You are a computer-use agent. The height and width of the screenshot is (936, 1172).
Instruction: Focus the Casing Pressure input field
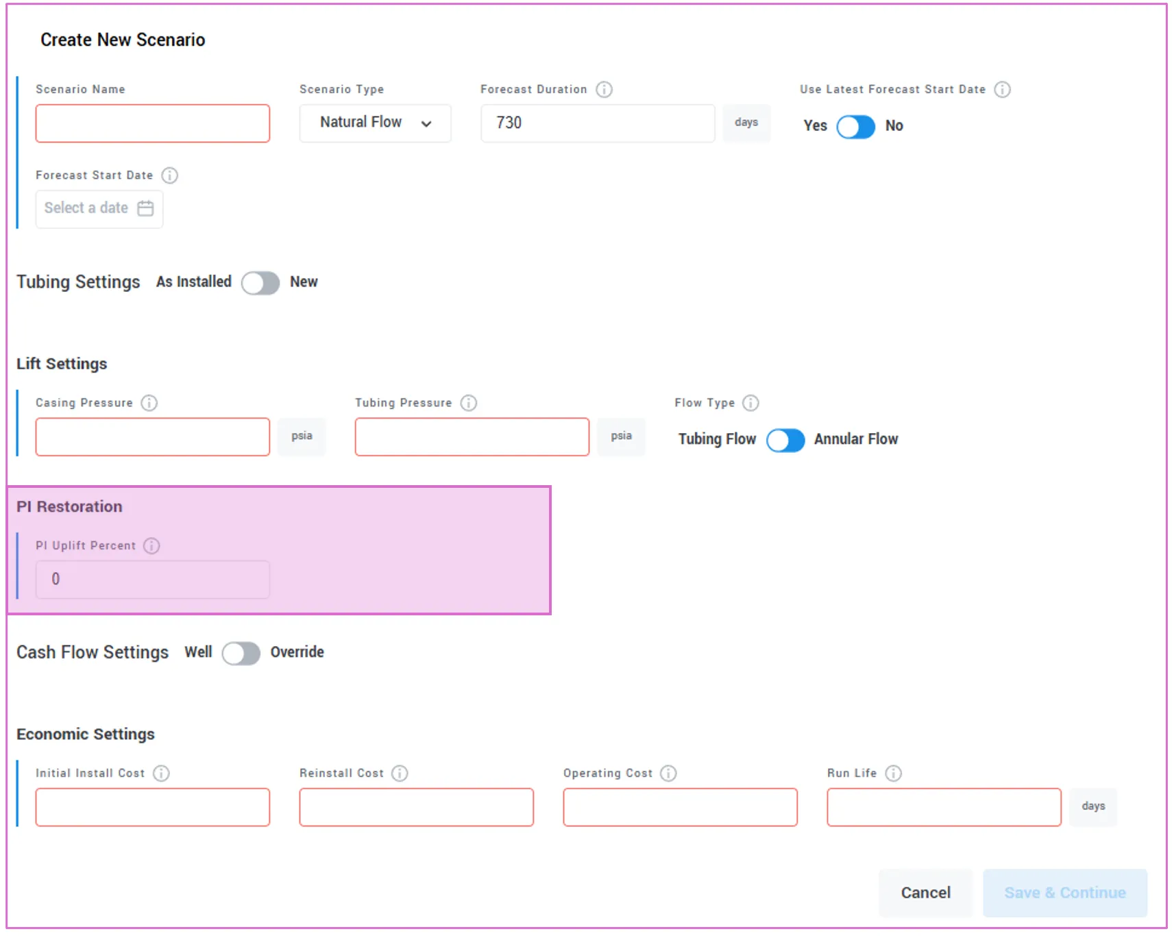point(153,437)
